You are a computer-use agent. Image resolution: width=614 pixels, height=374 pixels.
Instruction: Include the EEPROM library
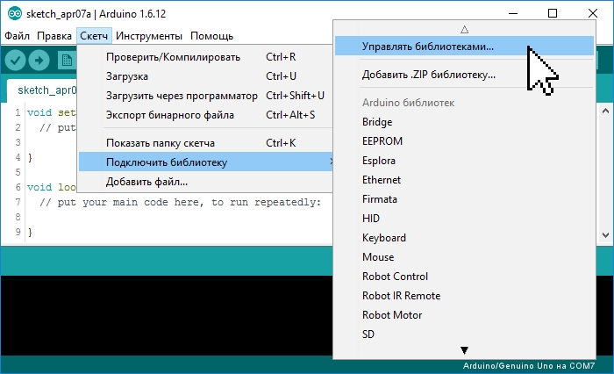pyautogui.click(x=464, y=141)
